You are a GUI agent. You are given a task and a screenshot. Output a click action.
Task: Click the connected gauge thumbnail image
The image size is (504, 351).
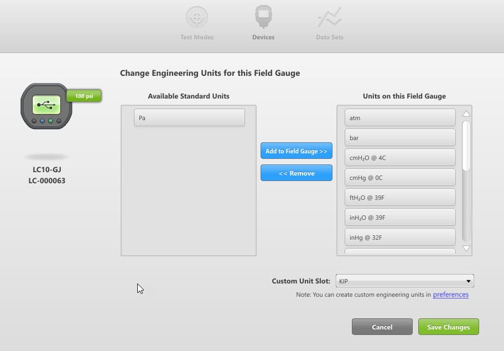coord(46,106)
